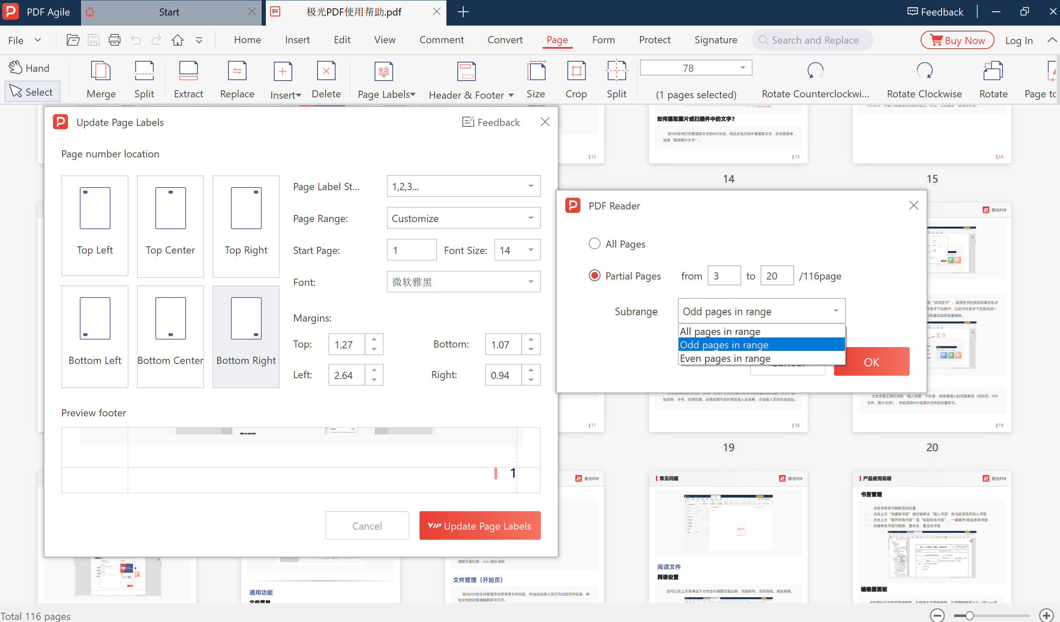The width and height of the screenshot is (1060, 622).
Task: Click the Log In link
Action: pos(1019,40)
